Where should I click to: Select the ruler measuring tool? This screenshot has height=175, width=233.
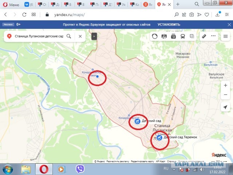coord(204,36)
